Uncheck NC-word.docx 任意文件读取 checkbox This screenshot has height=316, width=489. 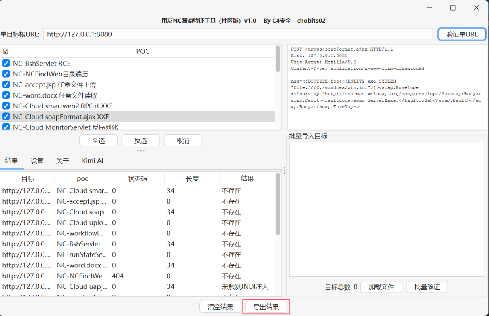pyautogui.click(x=6, y=95)
